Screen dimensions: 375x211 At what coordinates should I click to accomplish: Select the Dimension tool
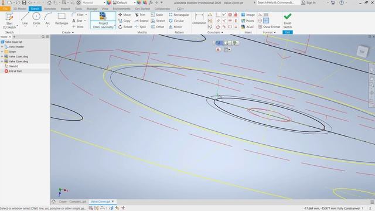199,19
